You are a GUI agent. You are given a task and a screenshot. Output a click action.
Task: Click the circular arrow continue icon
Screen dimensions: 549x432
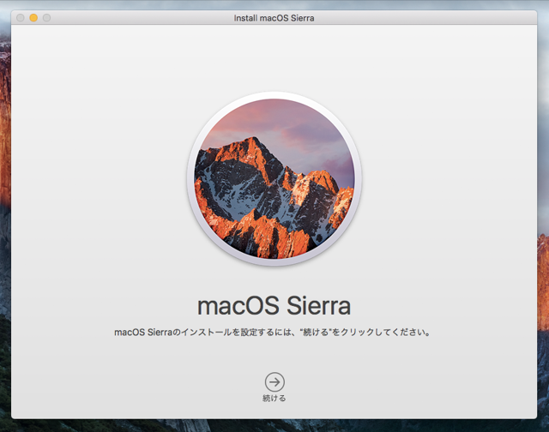(x=274, y=382)
